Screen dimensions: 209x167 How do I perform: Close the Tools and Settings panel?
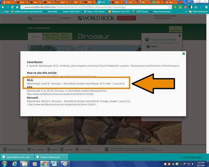point(180,35)
